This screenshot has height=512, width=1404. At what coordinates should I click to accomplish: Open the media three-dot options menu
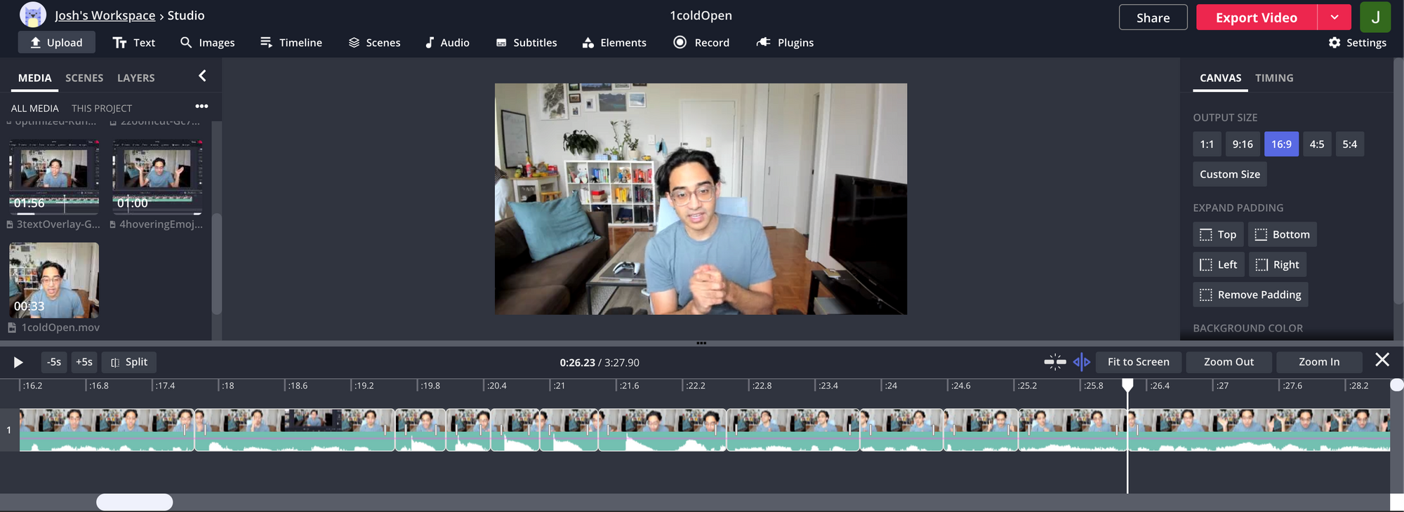(201, 107)
